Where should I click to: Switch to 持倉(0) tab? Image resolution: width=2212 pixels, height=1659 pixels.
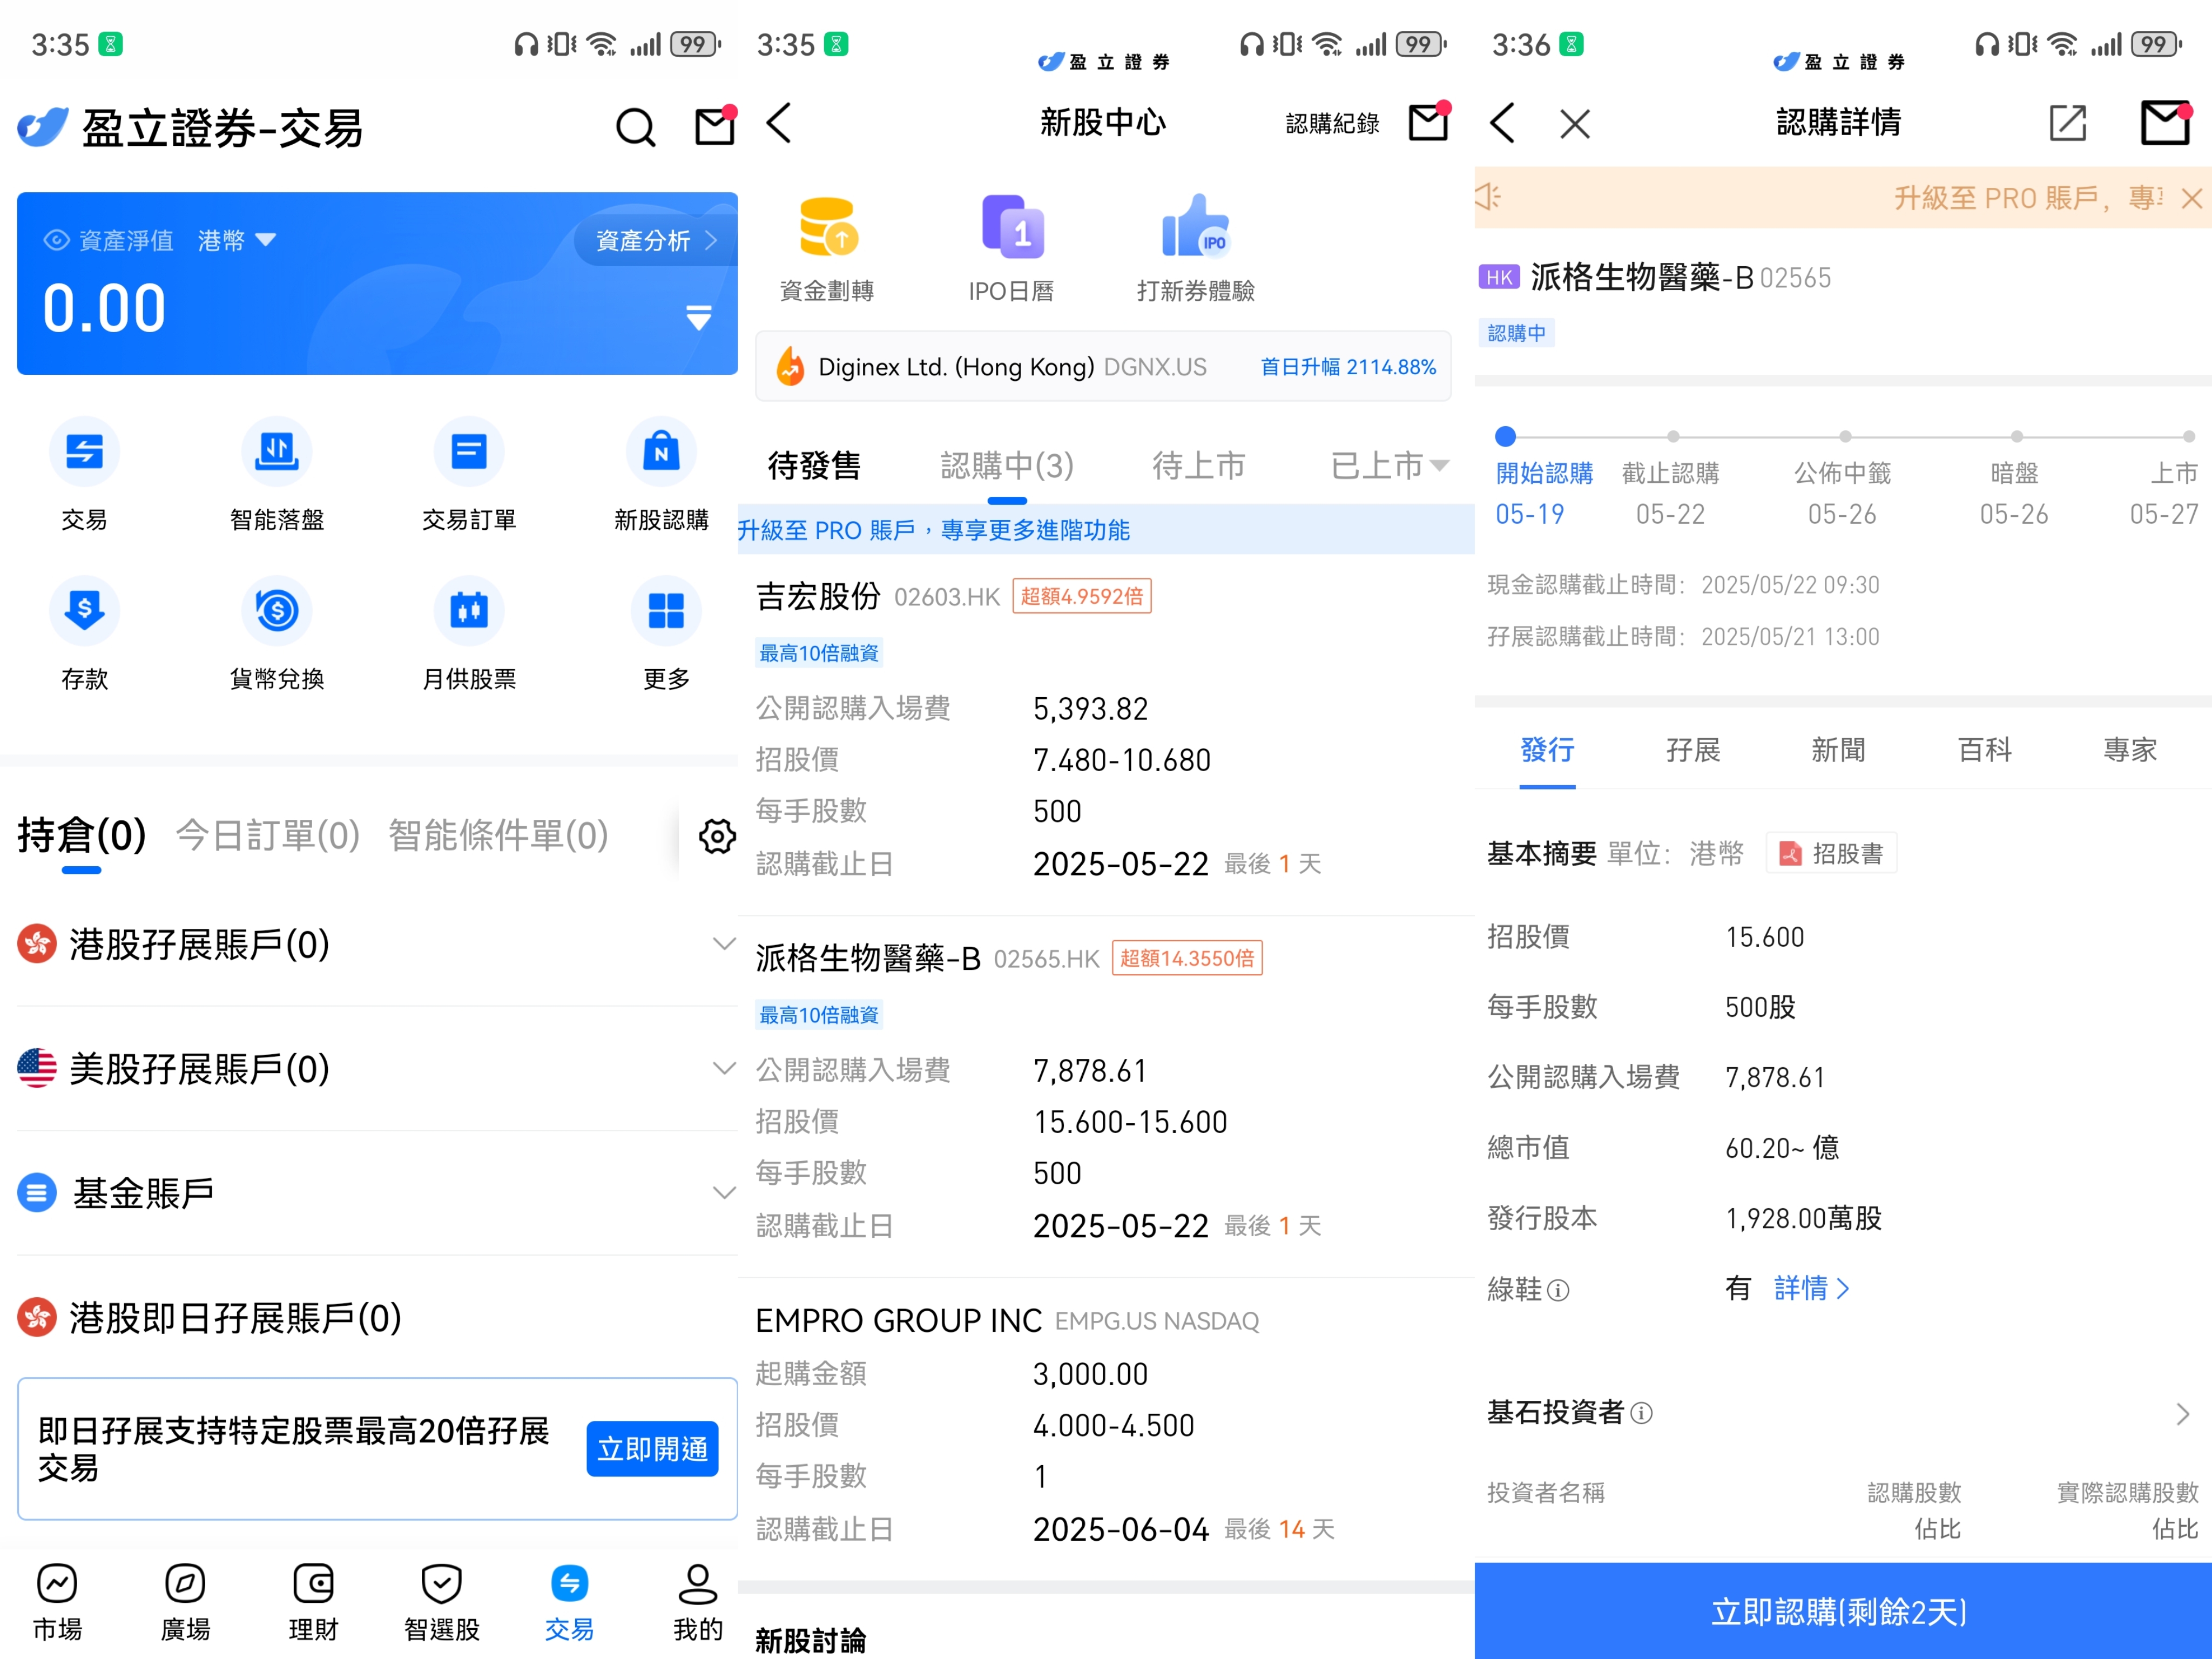[82, 835]
